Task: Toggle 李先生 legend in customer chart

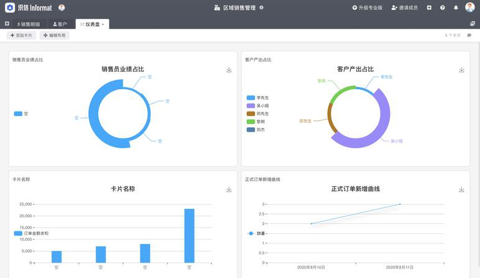Action: coord(257,98)
